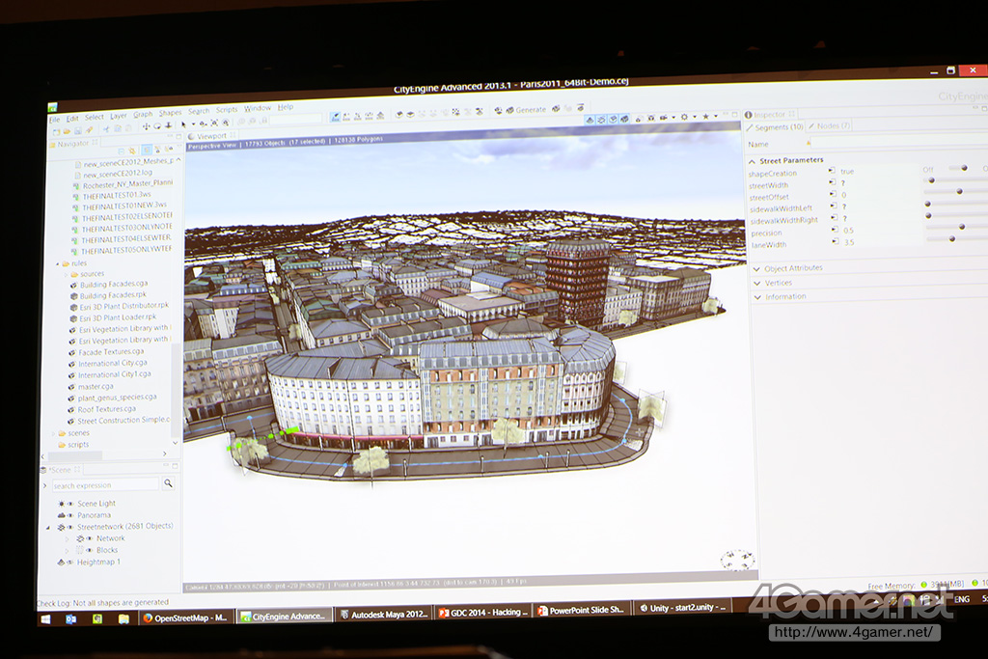Toggle visibility of Scene Light layer
The height and width of the screenshot is (659, 988).
coord(69,504)
